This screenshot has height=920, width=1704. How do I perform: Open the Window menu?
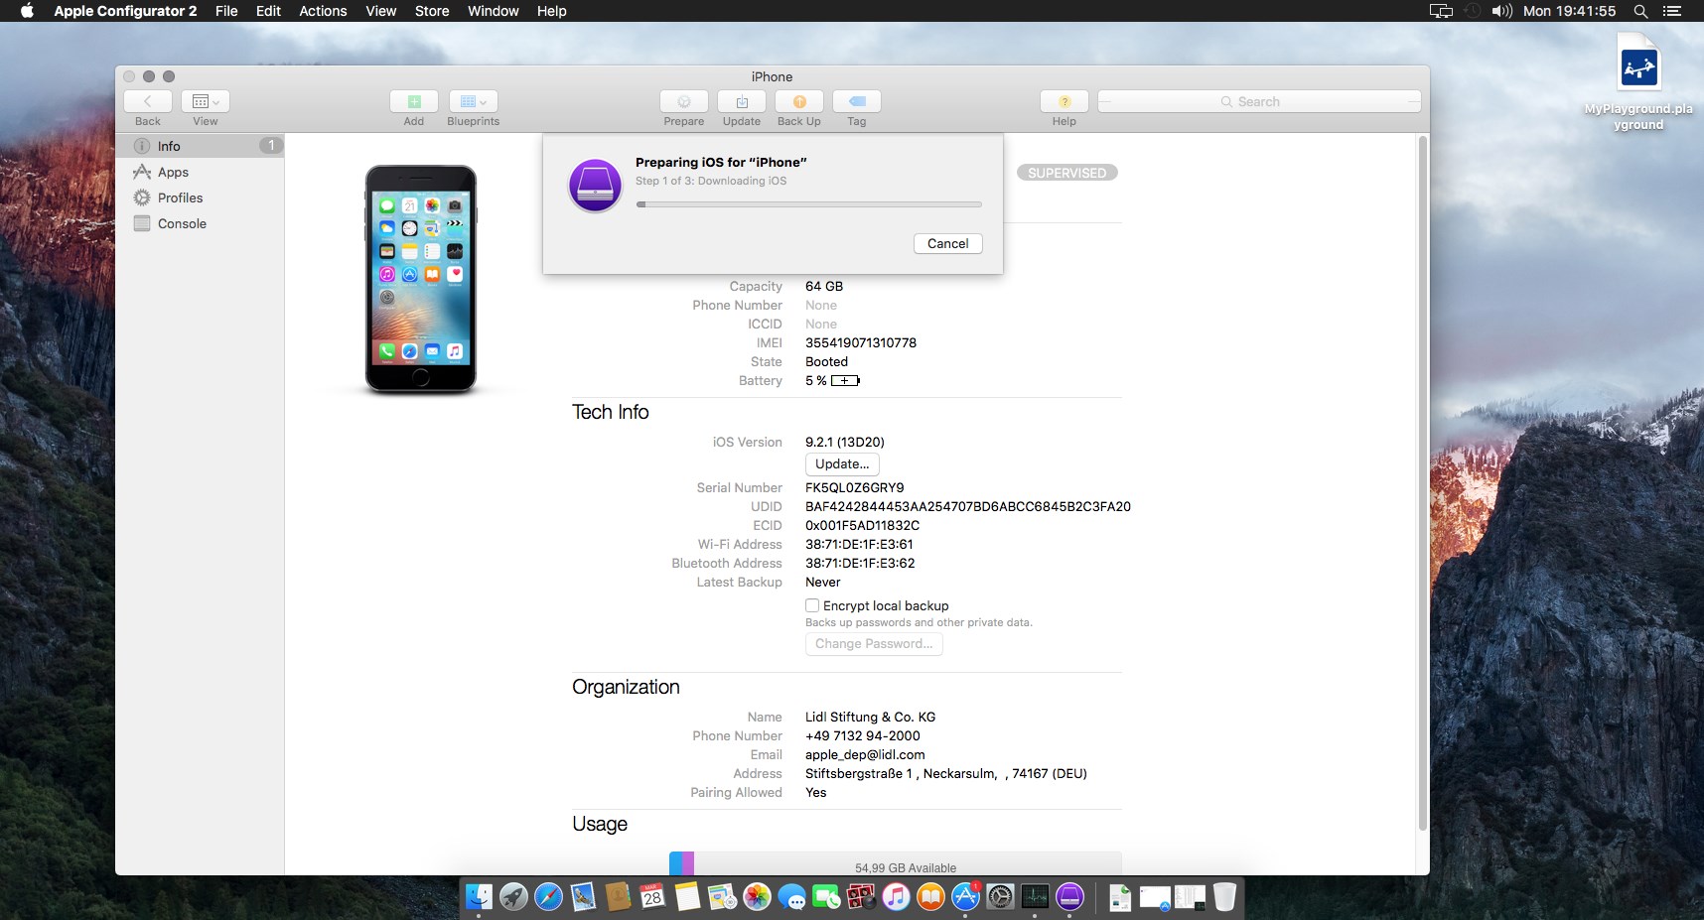494,11
